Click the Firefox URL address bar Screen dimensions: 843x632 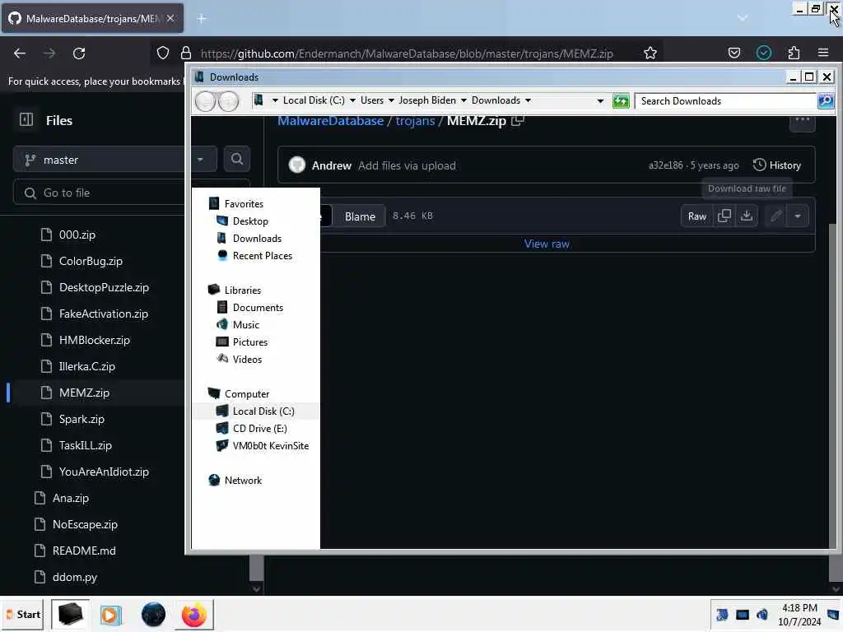coord(407,53)
